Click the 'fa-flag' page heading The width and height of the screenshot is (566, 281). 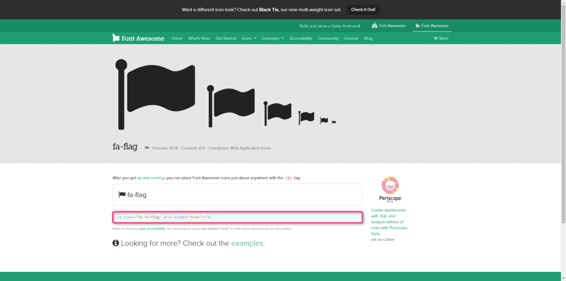point(125,147)
